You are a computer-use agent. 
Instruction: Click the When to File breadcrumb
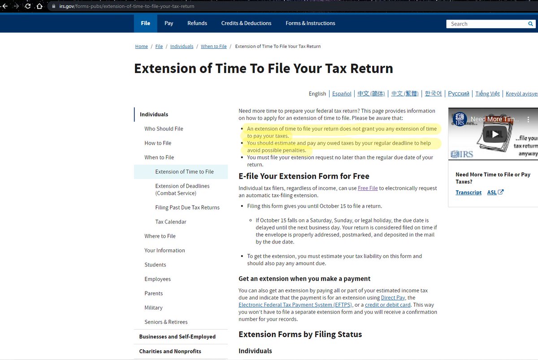point(213,46)
